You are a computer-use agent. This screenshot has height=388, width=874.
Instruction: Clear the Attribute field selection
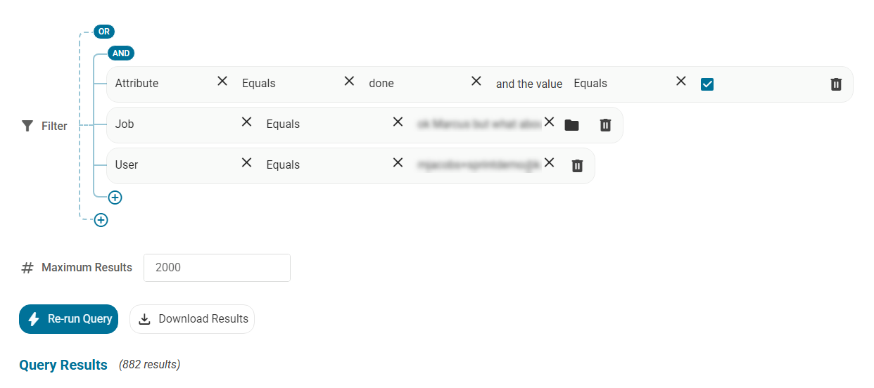point(222,82)
